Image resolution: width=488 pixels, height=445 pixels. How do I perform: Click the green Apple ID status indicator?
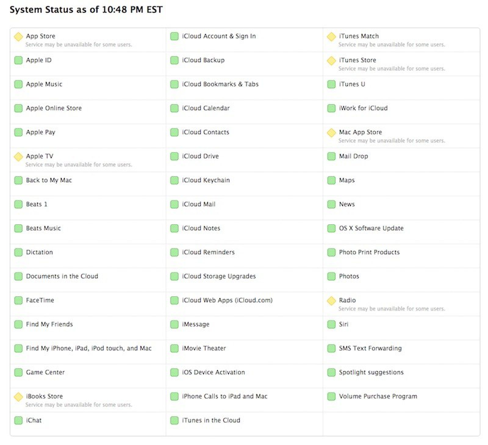(18, 60)
